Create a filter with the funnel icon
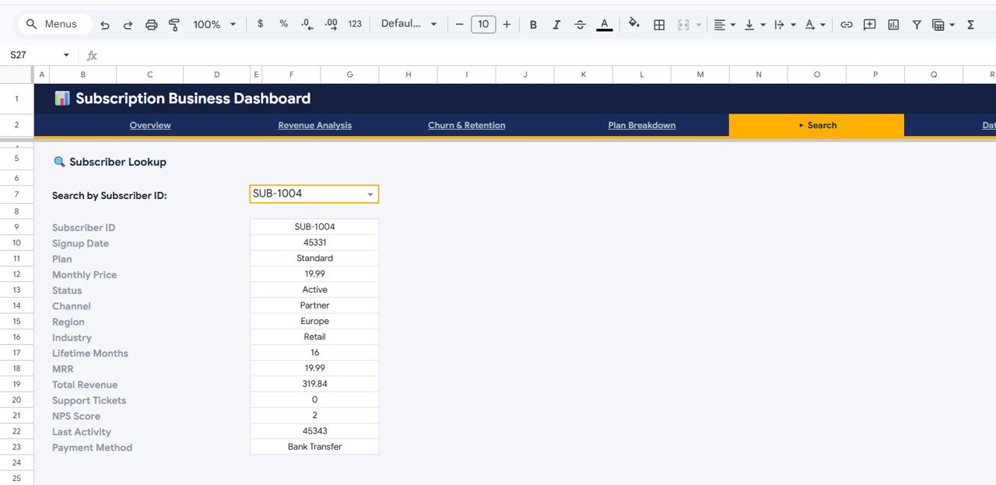This screenshot has width=996, height=485. click(917, 24)
